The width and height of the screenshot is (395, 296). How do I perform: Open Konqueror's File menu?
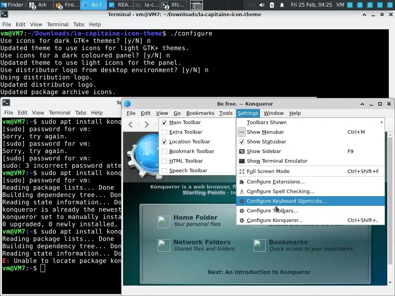click(131, 113)
